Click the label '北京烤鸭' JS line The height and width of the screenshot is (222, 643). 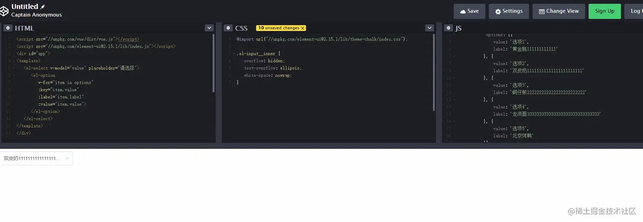coord(513,136)
